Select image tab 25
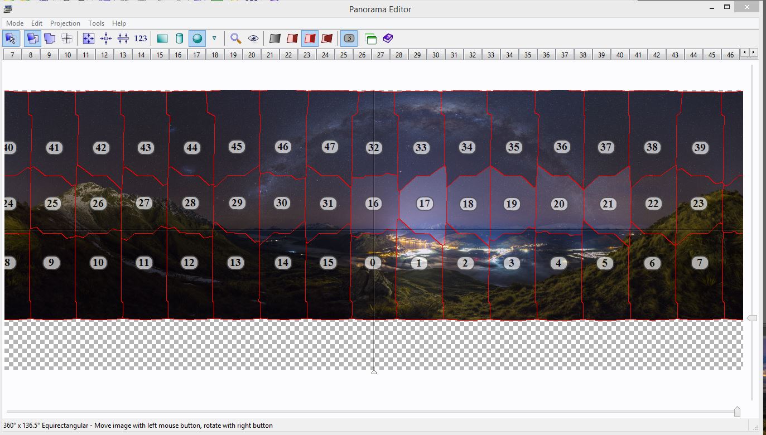 tap(343, 55)
